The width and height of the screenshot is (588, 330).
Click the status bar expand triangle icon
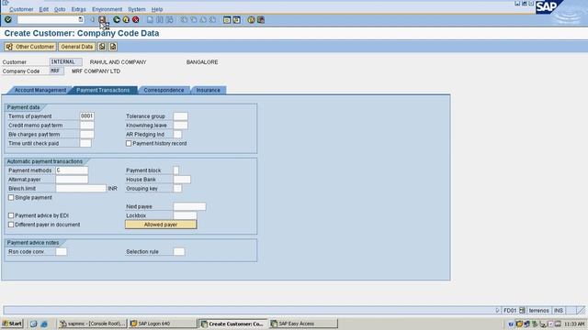point(497,310)
